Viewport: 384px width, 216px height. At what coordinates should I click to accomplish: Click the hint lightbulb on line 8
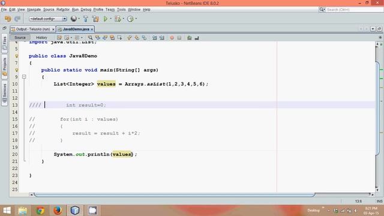click(x=17, y=70)
